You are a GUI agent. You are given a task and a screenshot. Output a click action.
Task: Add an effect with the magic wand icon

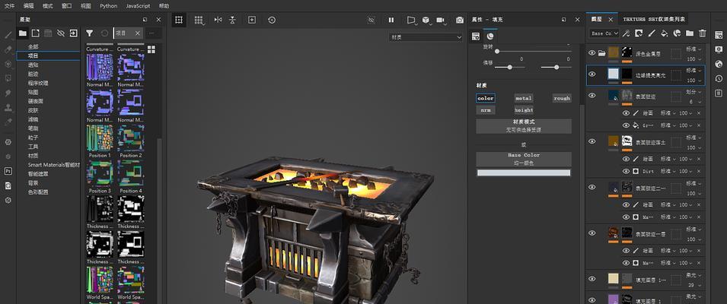point(626,33)
